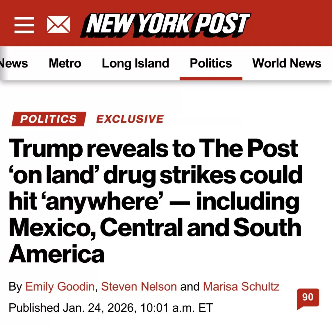Click the red POLITICS category badge
The height and width of the screenshot is (324, 332).
tap(49, 119)
